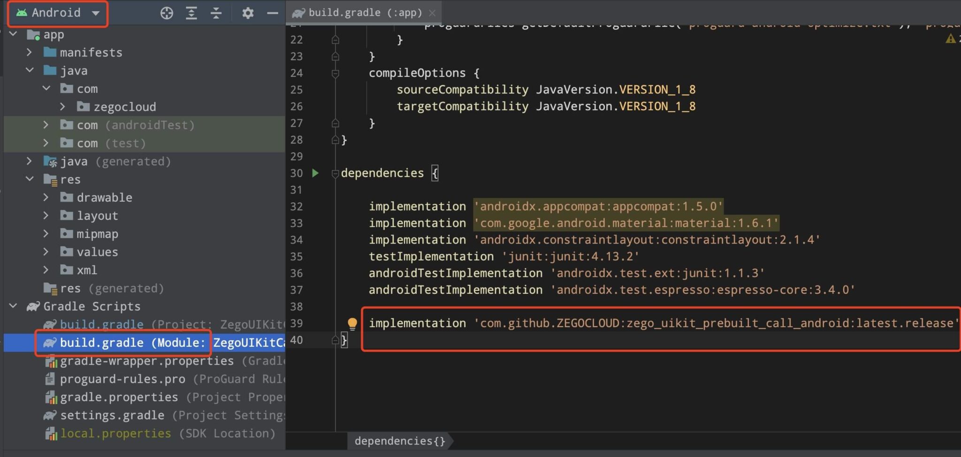This screenshot has height=457, width=961.
Task: Collapse the res folder tree
Action: click(x=30, y=179)
